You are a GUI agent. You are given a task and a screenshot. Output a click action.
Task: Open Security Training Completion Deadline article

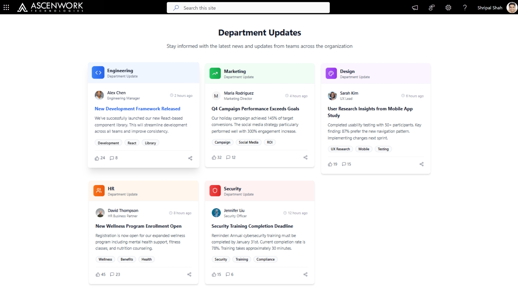[x=252, y=226]
